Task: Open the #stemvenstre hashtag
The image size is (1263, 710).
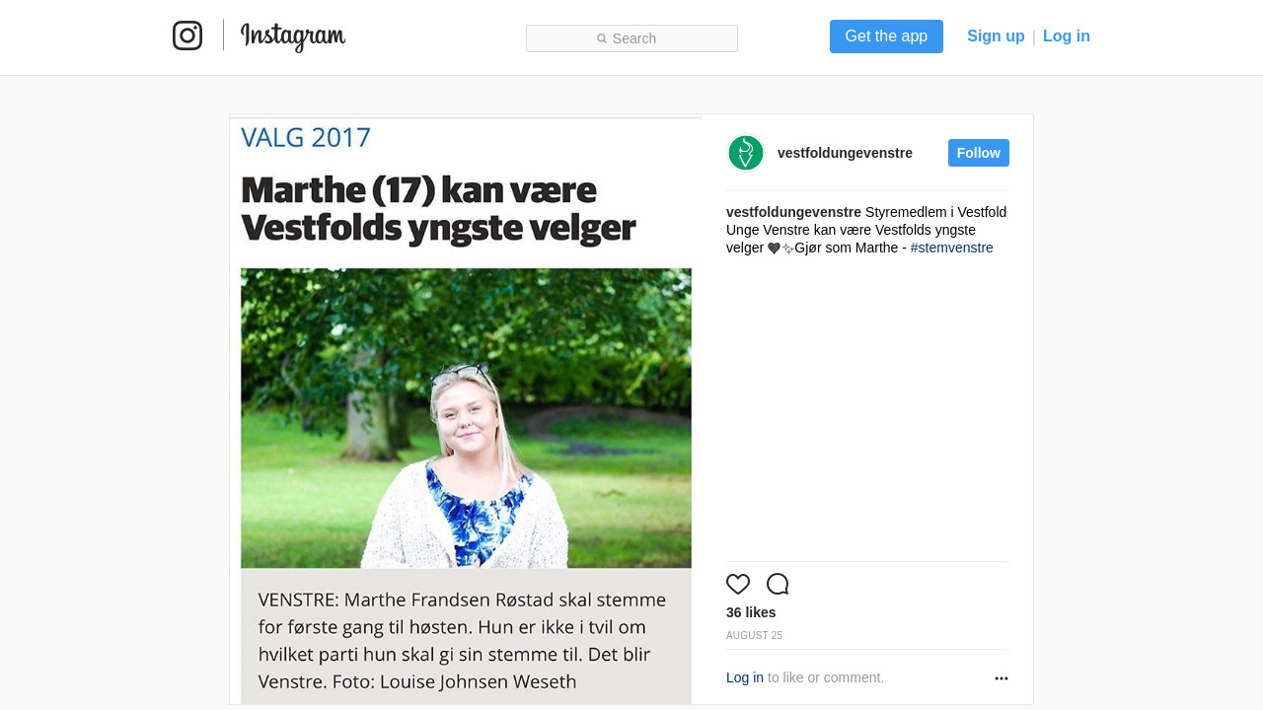Action: click(x=952, y=248)
